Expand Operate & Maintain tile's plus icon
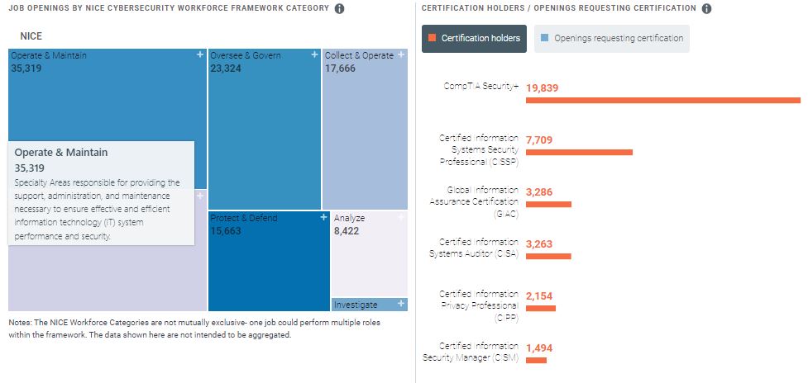This screenshot has height=383, width=808. 200,54
